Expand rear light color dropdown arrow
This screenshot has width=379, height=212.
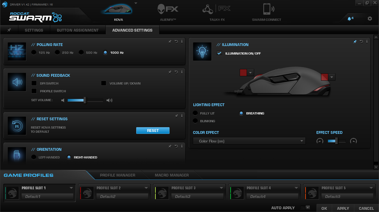tap(332, 77)
